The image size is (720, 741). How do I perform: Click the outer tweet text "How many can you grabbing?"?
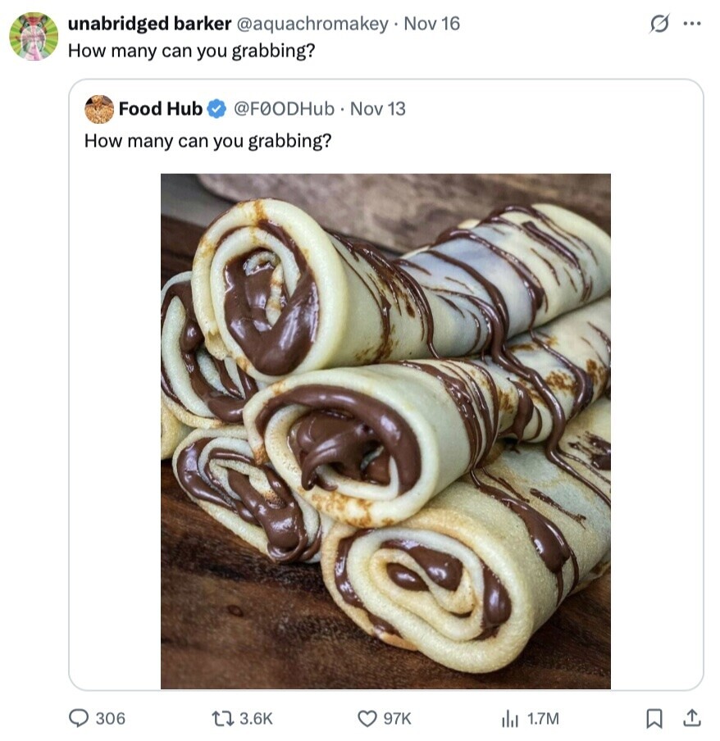191,49
